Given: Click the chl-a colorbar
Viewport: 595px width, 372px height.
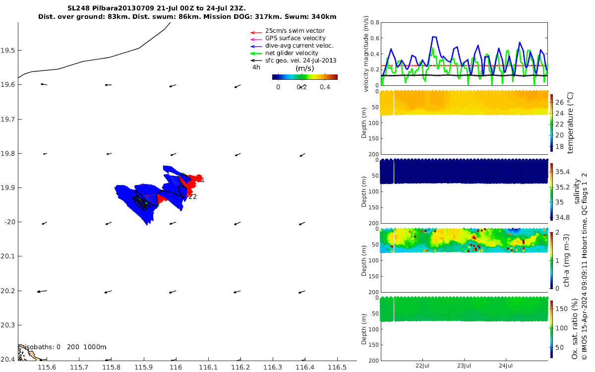Looking at the screenshot, I should click(x=551, y=260).
